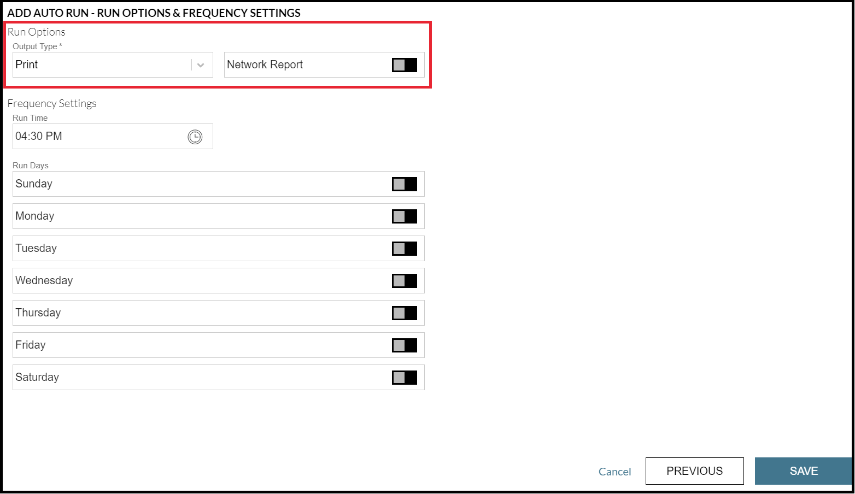Open the clock time picker icon

(194, 137)
